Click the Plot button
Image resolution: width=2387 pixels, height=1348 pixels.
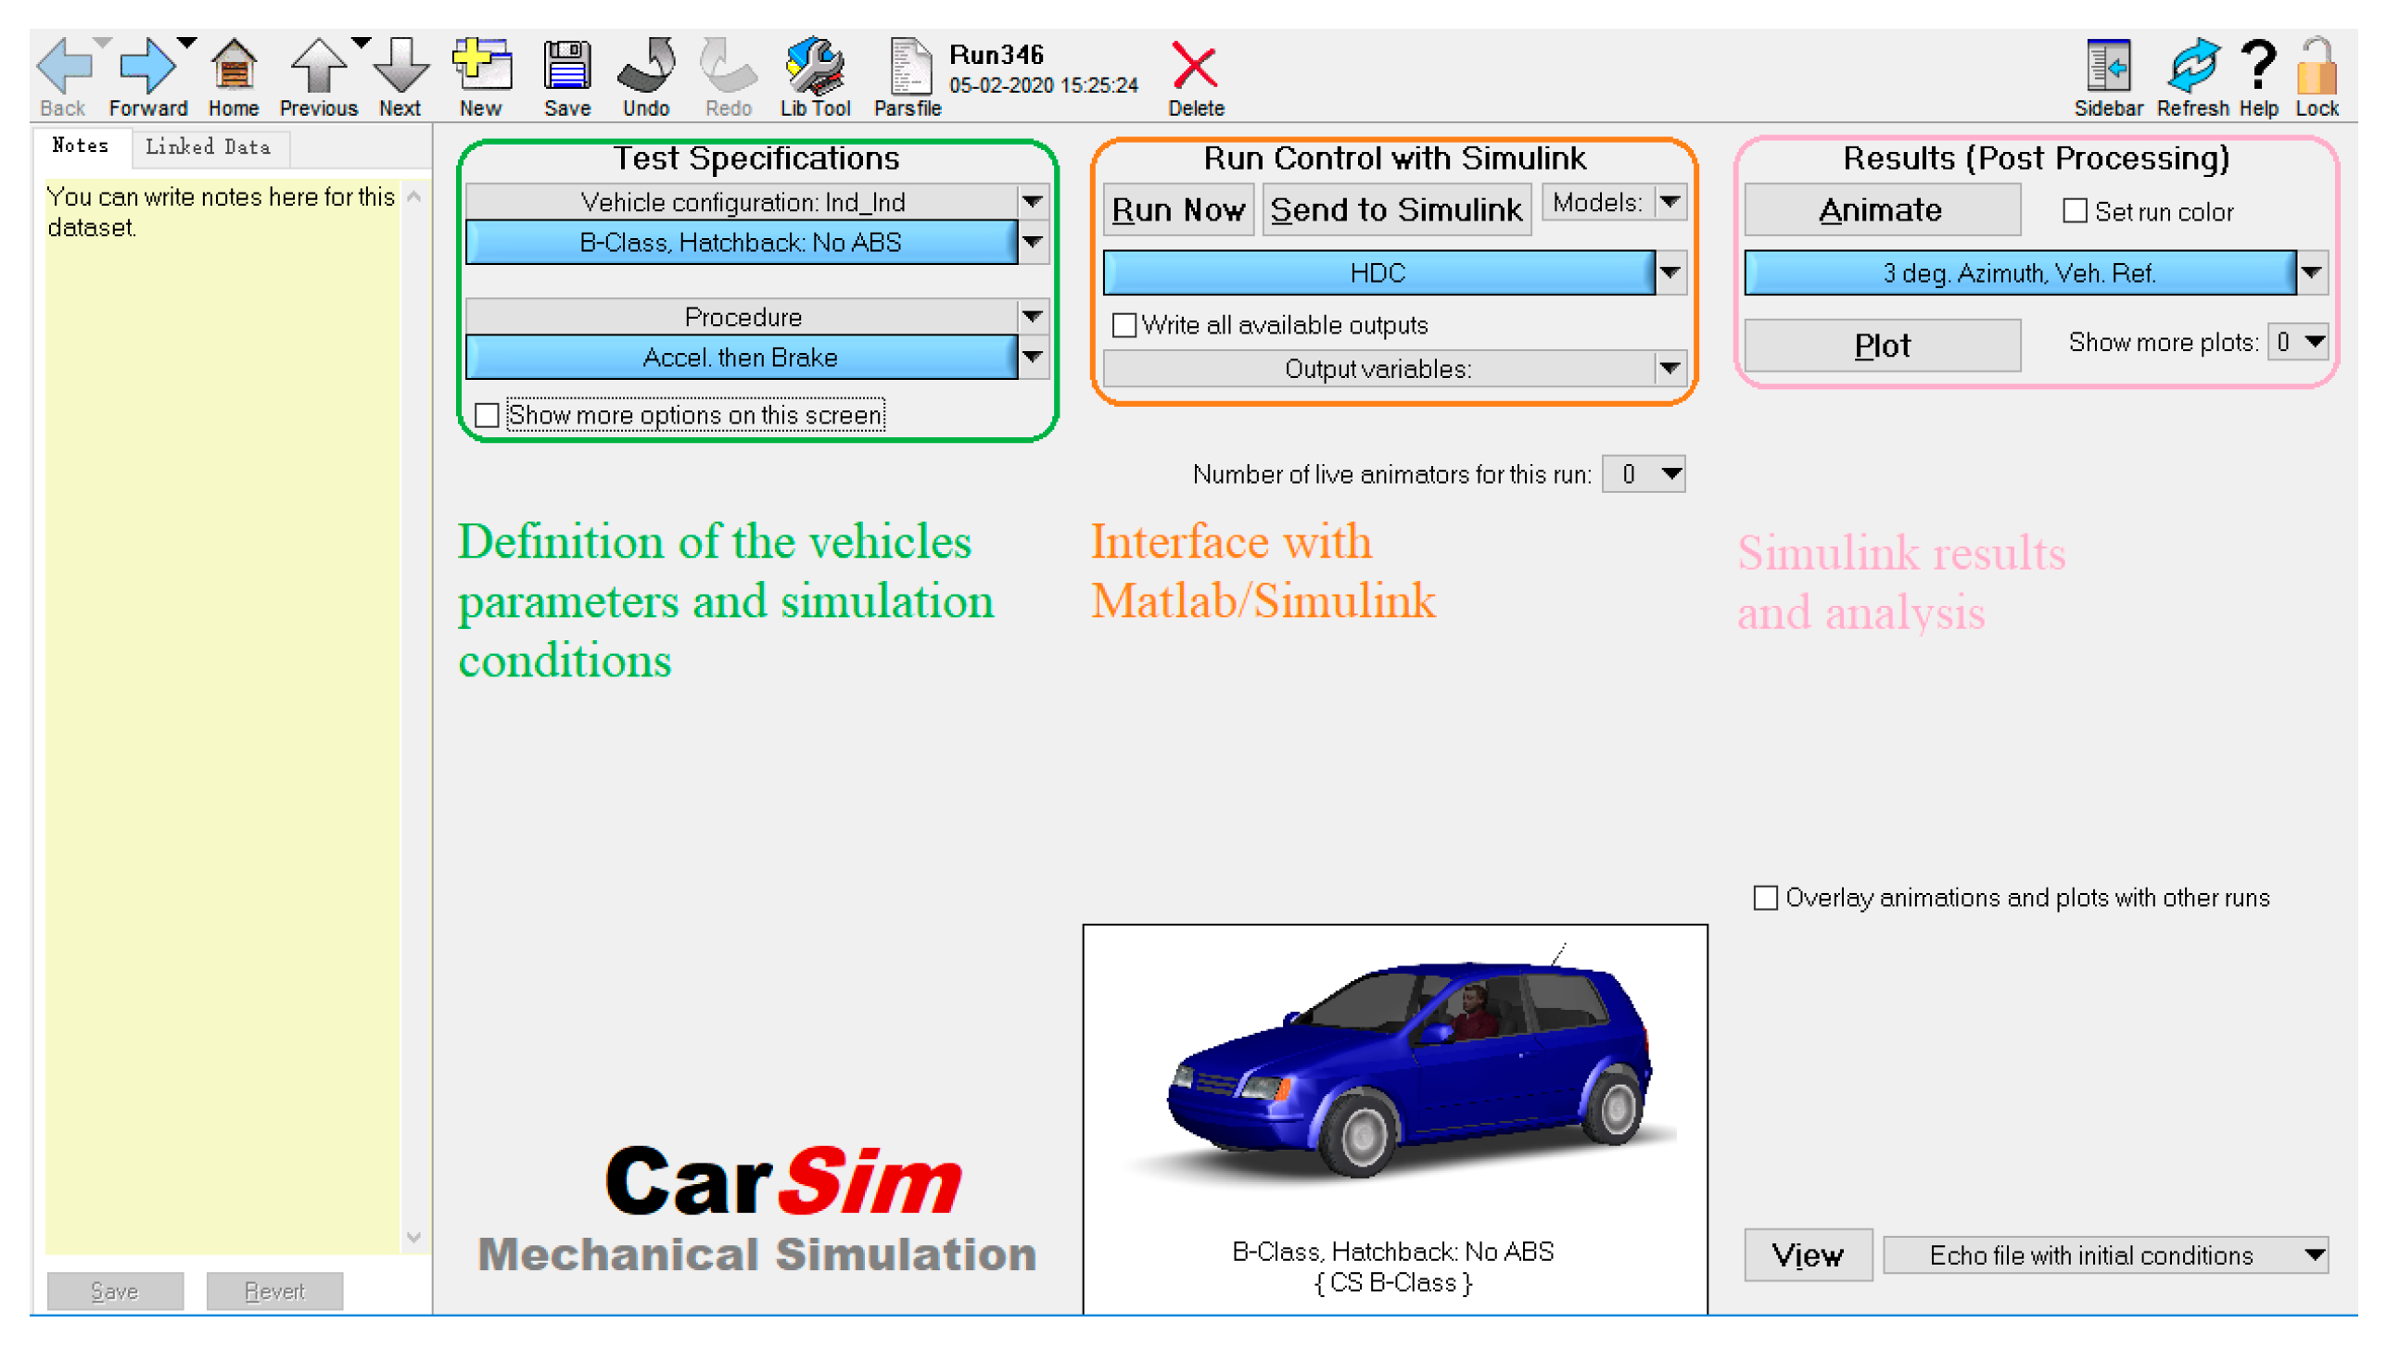(1882, 346)
